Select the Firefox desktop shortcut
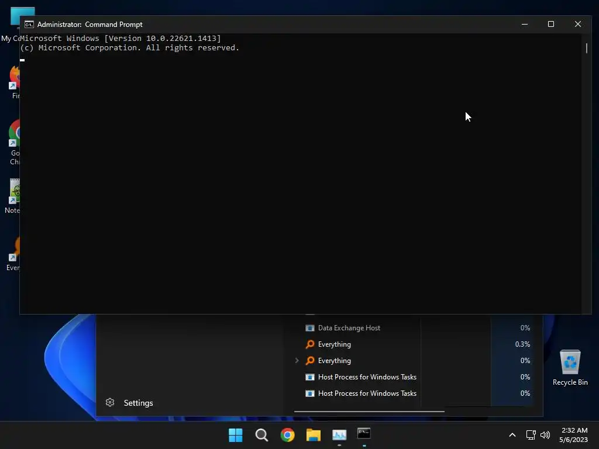599x449 pixels. click(13, 82)
